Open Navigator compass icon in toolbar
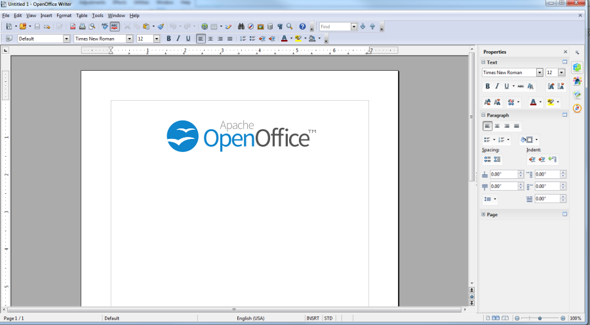The image size is (590, 325). tap(250, 26)
